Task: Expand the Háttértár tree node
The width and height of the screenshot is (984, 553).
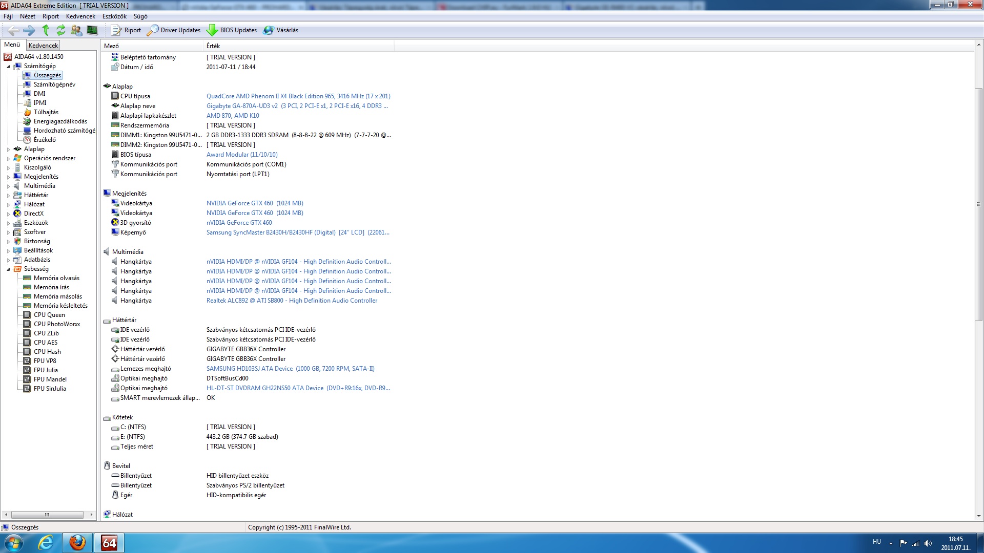Action: point(8,196)
